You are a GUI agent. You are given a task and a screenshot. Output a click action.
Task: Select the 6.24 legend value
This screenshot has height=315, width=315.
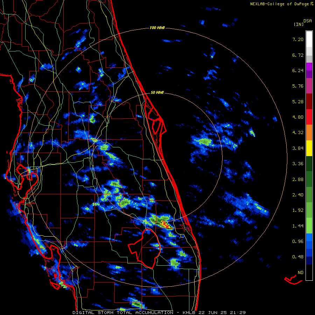click(x=298, y=70)
